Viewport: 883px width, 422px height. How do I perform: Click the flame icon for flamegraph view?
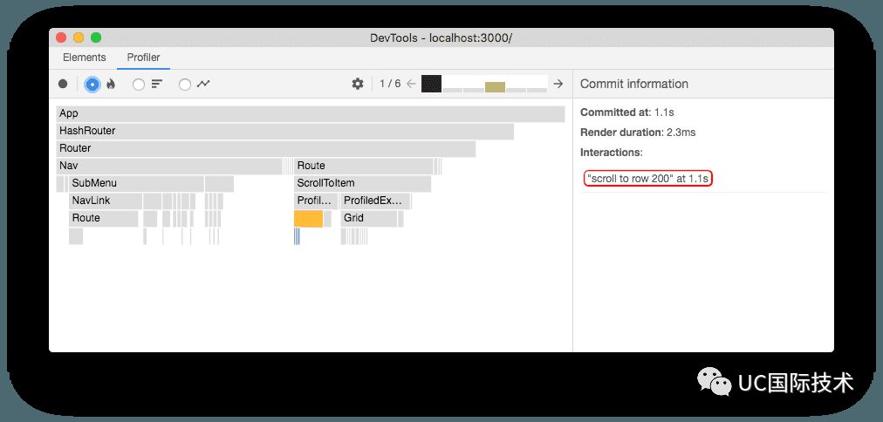pyautogui.click(x=111, y=84)
